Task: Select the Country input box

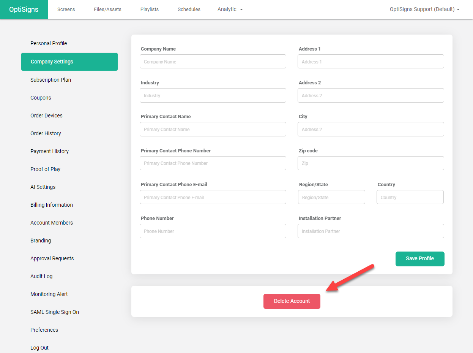Action: tap(410, 197)
